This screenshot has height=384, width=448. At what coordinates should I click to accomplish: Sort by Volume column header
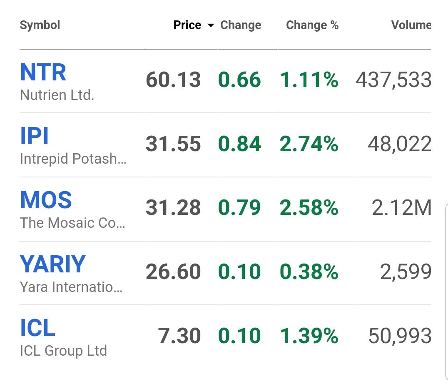411,25
